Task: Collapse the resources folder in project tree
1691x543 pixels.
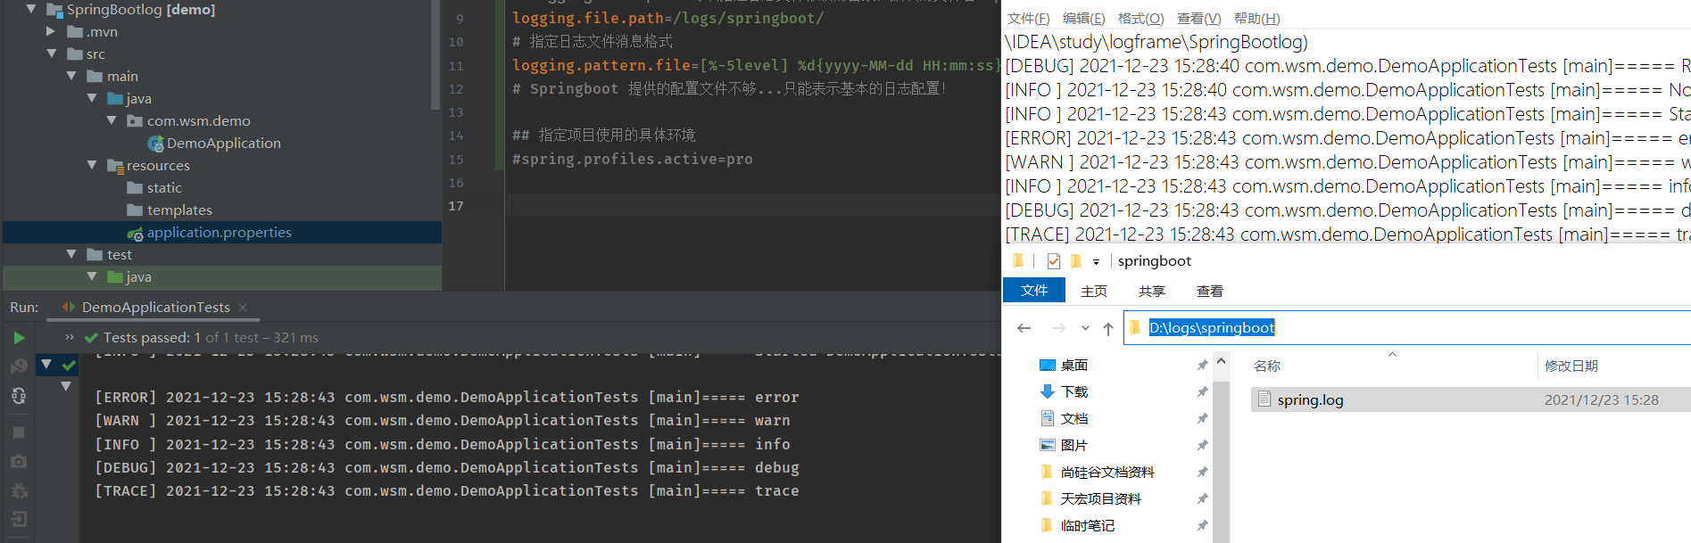Action: click(92, 165)
